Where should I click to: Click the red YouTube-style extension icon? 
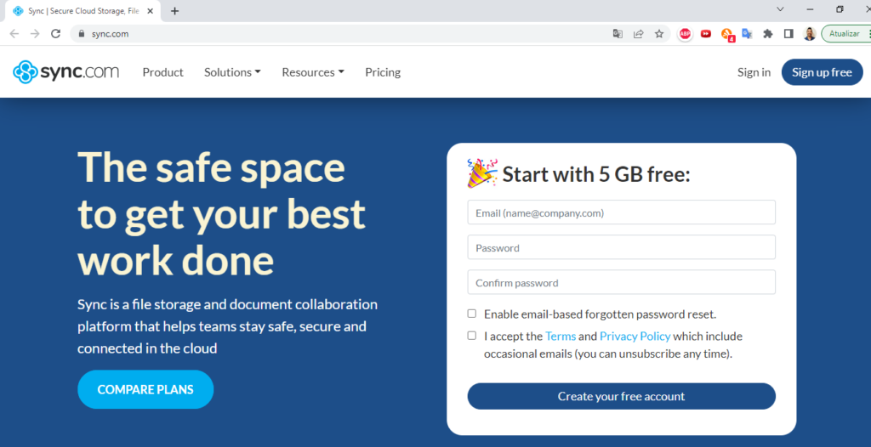[x=706, y=34]
